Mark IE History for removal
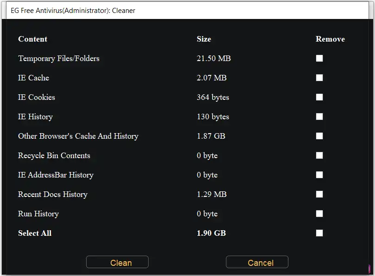Screen dimensions: 375x276 (319, 117)
